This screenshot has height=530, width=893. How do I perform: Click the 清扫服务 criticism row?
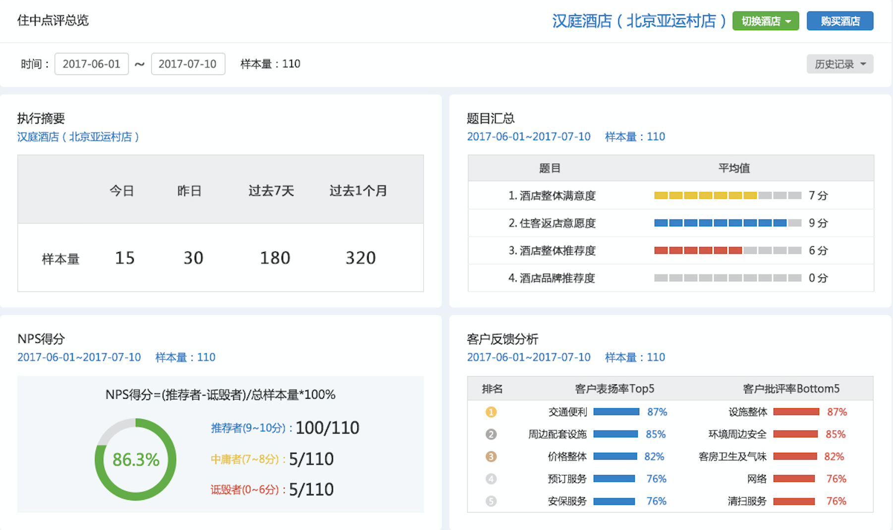787,501
